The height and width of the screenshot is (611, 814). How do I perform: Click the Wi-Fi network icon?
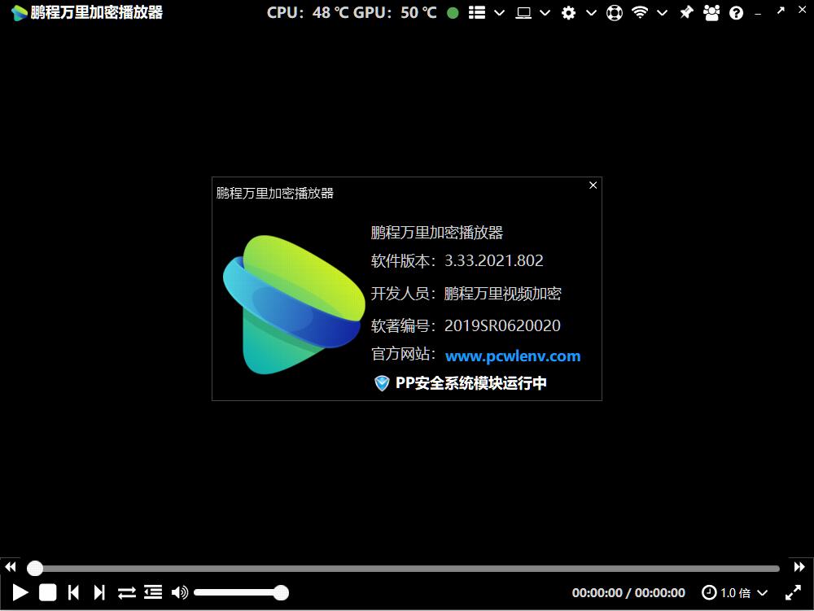(640, 12)
